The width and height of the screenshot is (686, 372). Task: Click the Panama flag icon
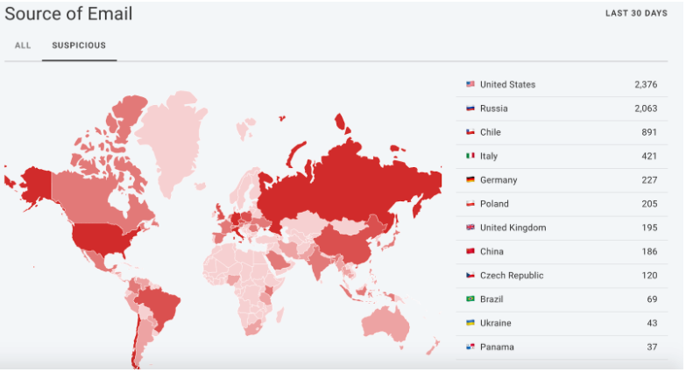pyautogui.click(x=470, y=347)
